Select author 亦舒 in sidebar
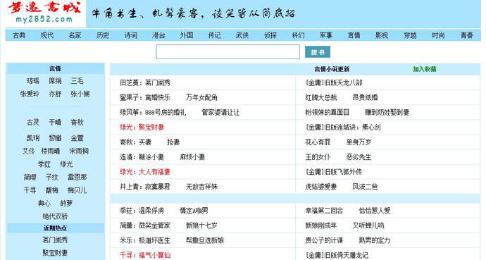The width and height of the screenshot is (486, 260). [x=55, y=94]
